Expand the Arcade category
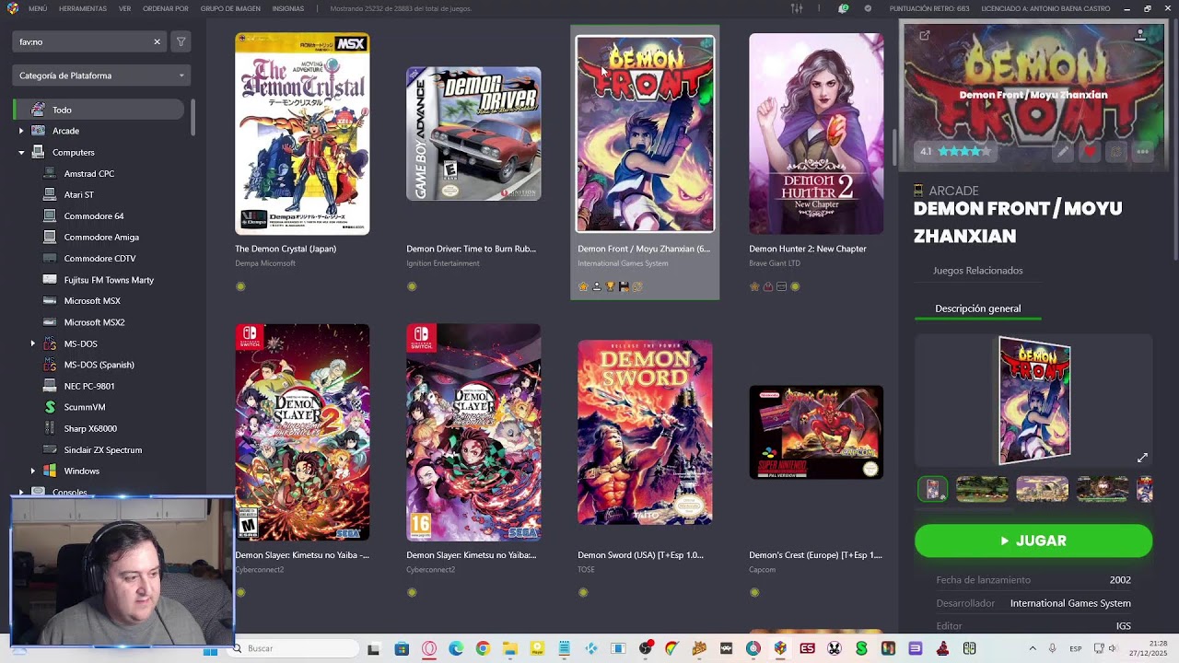Screen dimensions: 1179x663 pyautogui.click(x=21, y=131)
